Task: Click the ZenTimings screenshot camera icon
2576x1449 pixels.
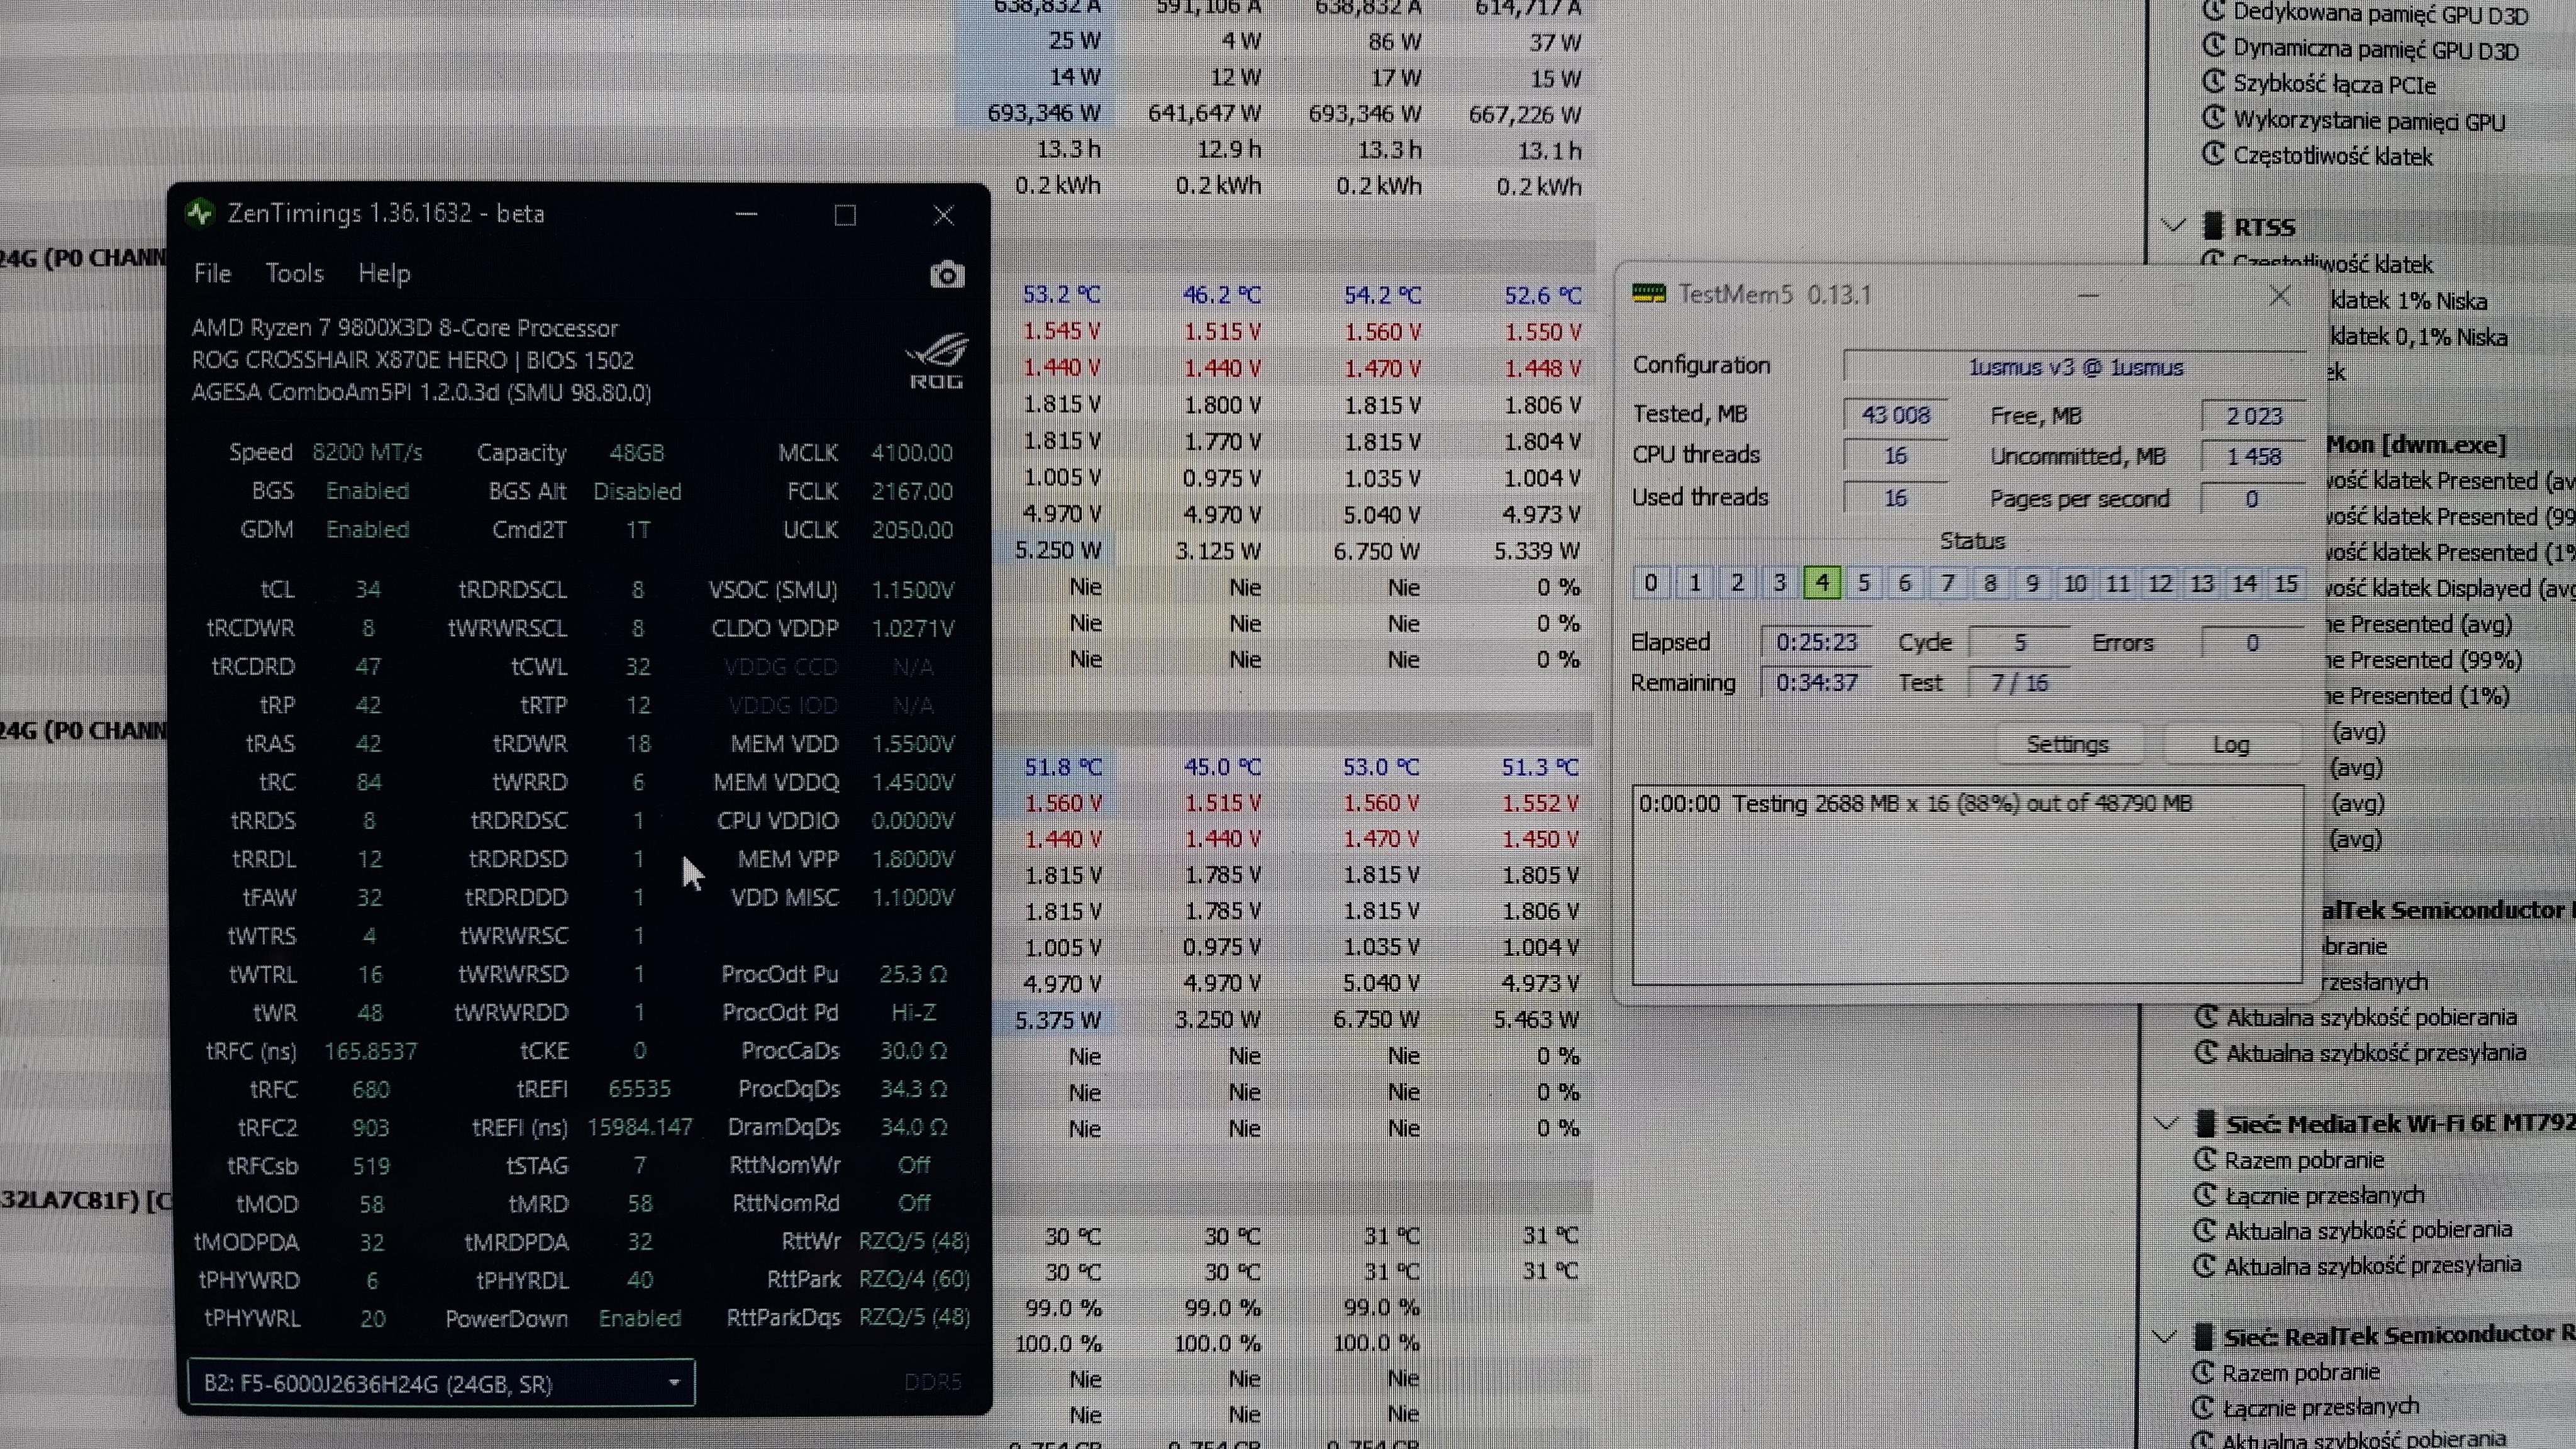Action: click(946, 275)
